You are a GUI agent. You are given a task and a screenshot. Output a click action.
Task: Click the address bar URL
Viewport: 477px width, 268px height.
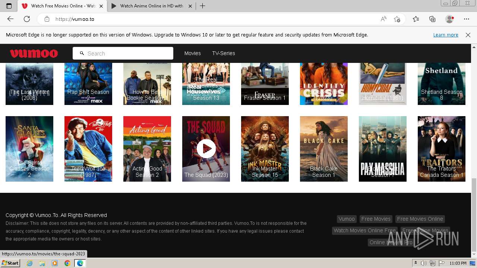[75, 19]
